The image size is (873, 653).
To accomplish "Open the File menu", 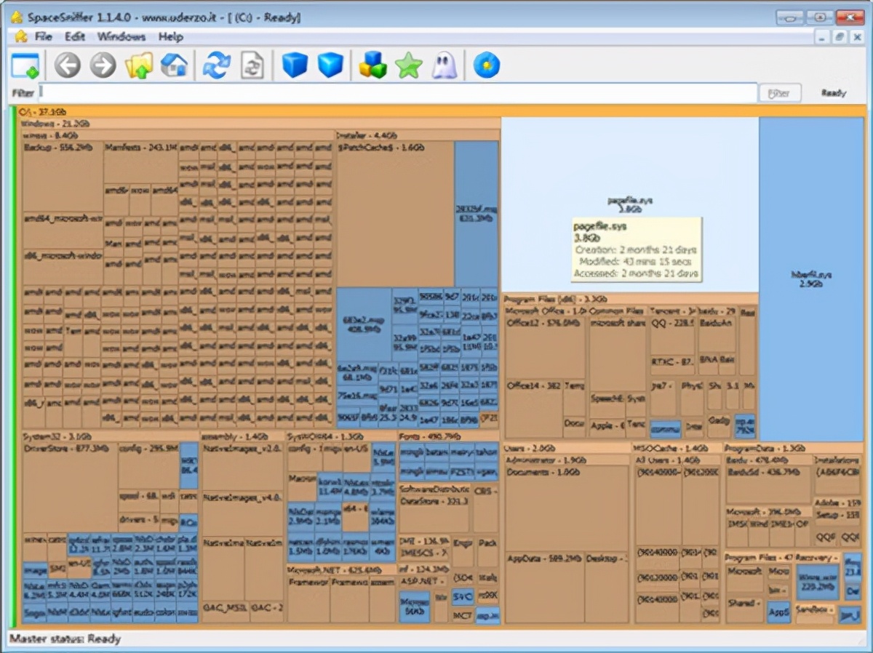I will (x=44, y=36).
